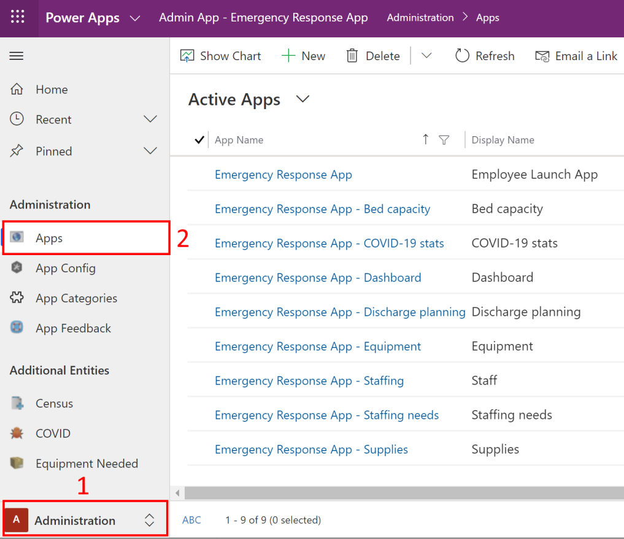The image size is (624, 539).
Task: Open Equipment Needed in the sidebar
Action: tap(87, 464)
